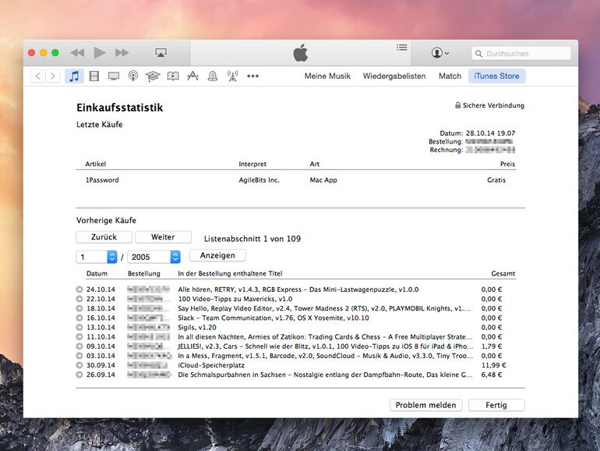The image size is (600, 451).
Task: Click the rewind playback button
Action: (x=78, y=53)
